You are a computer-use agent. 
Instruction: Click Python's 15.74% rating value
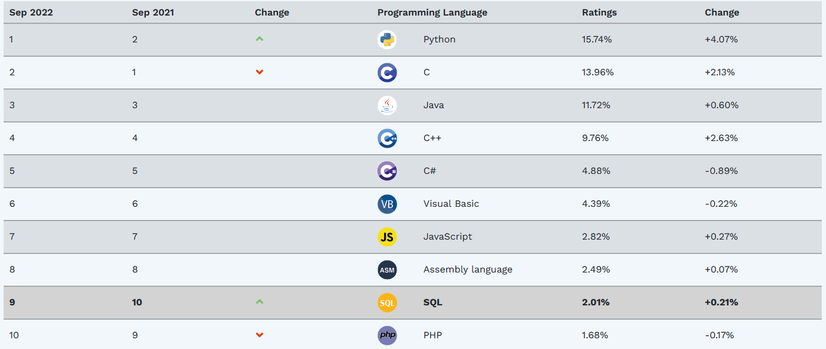pyautogui.click(x=596, y=39)
